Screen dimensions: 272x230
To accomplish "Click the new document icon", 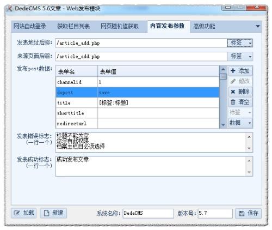I will coord(46,213).
